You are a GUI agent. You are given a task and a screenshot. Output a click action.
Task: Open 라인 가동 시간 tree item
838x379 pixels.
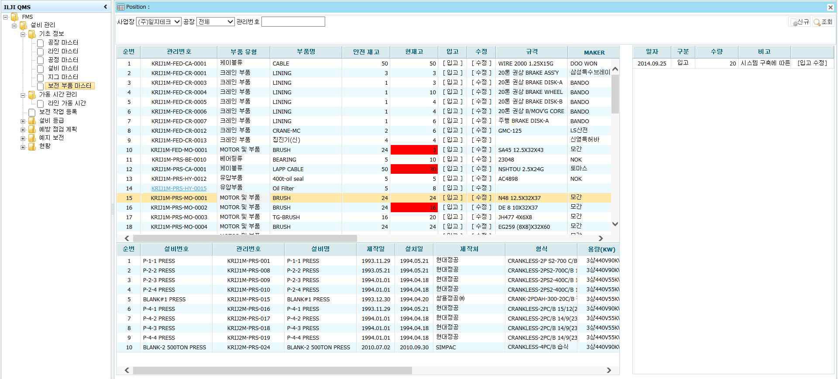point(67,103)
